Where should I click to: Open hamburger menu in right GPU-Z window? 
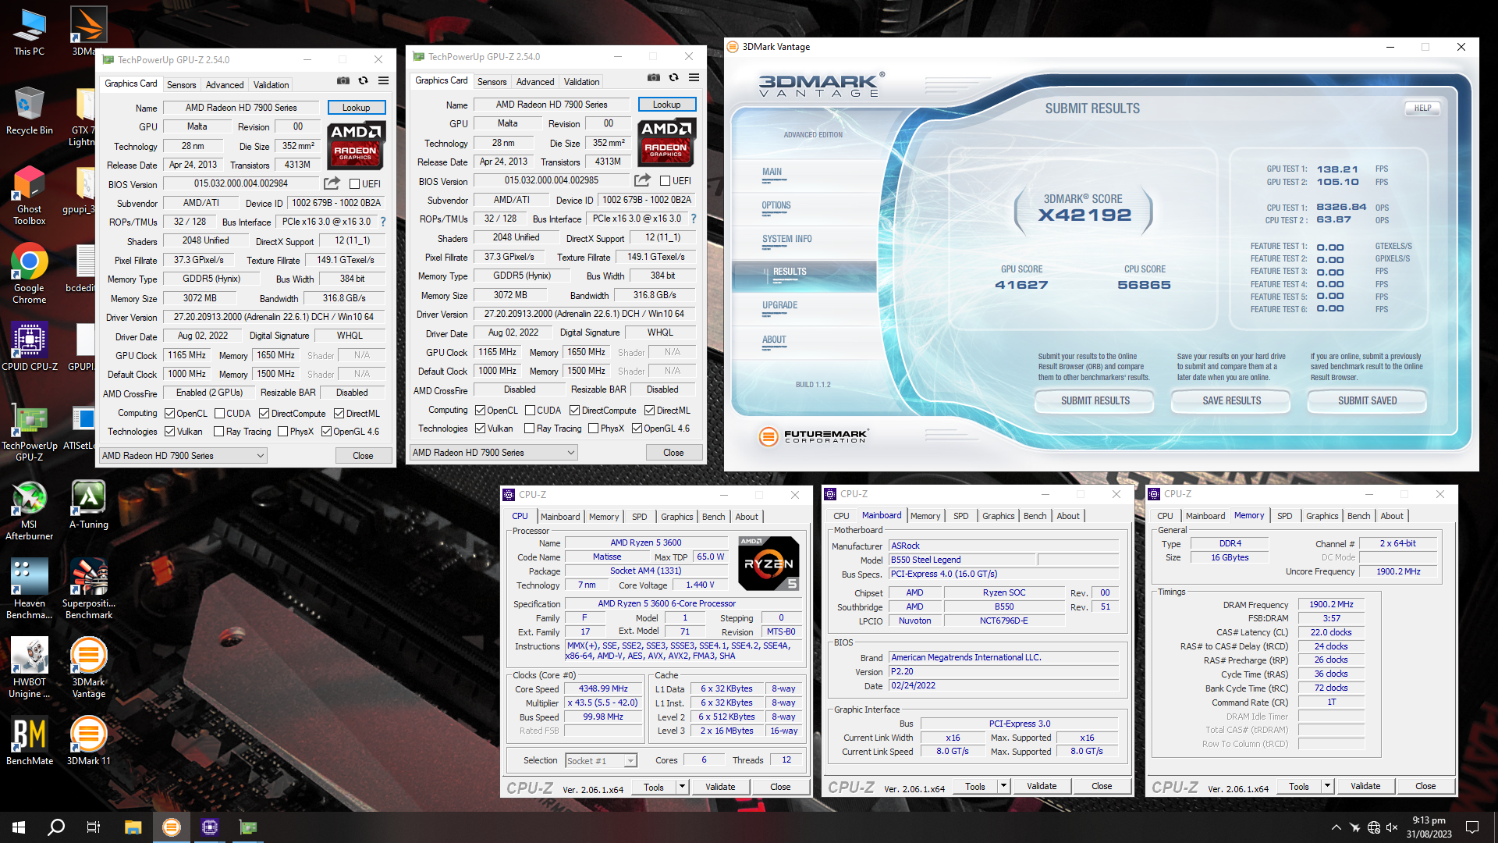(x=694, y=77)
